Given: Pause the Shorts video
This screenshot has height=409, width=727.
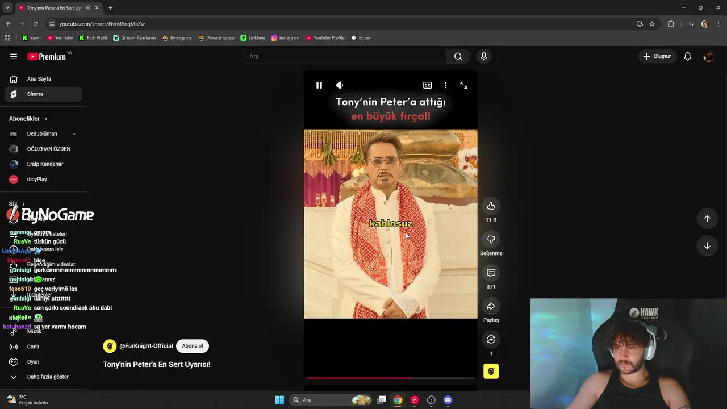Looking at the screenshot, I should tap(319, 85).
